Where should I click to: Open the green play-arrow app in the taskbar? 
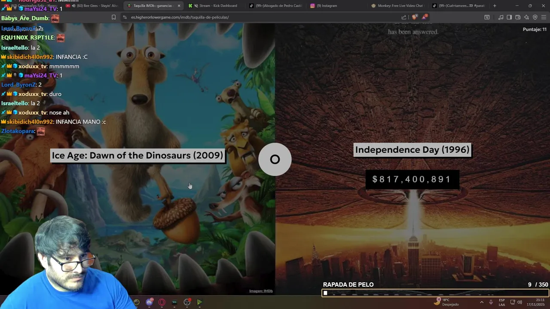point(199,302)
